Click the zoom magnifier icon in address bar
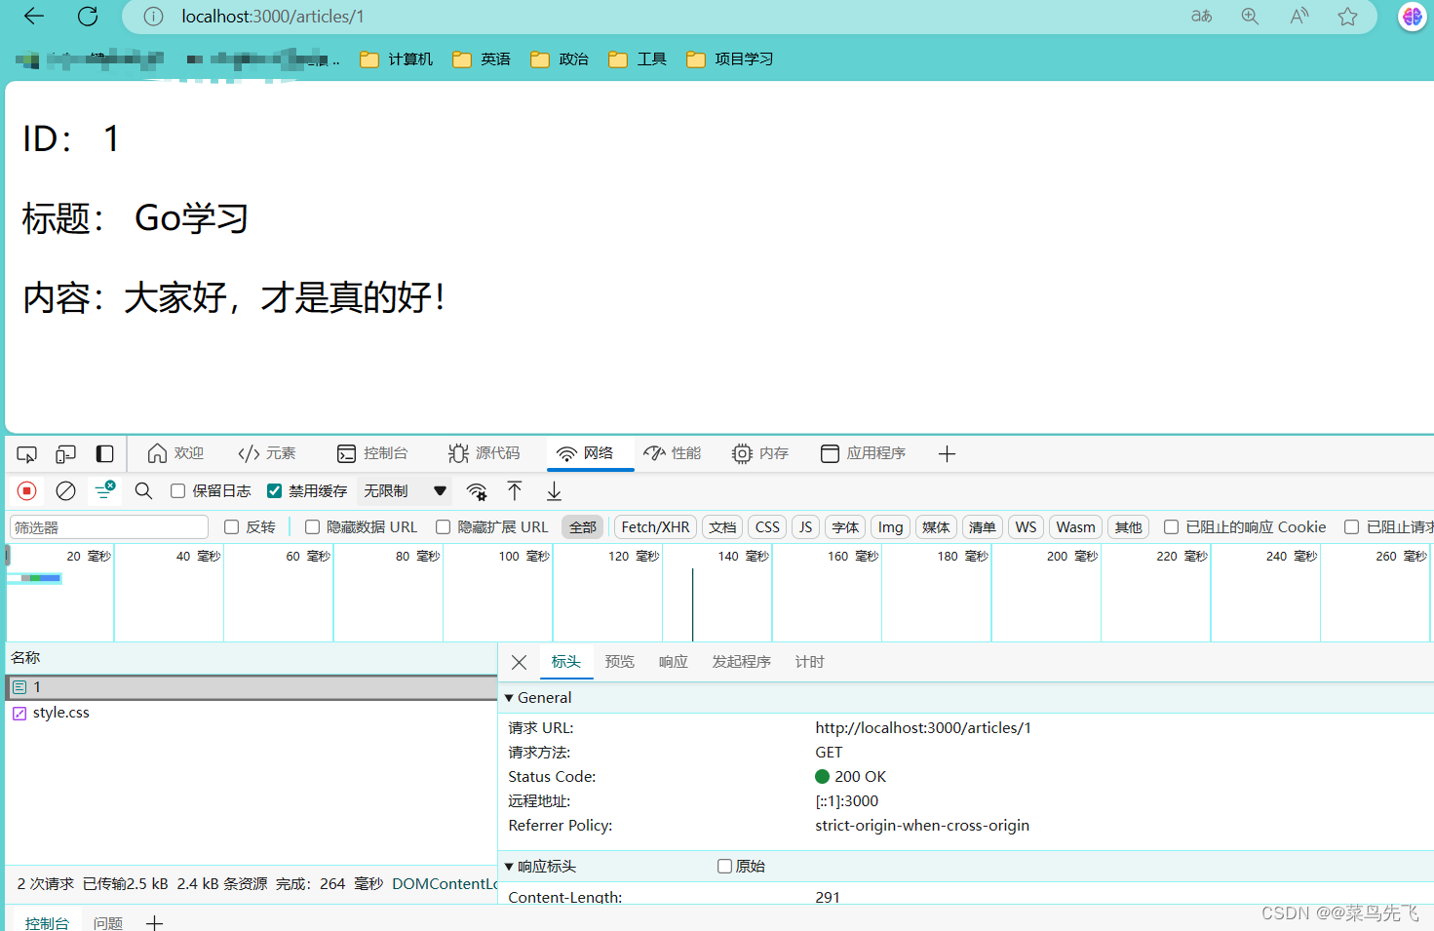 point(1250,17)
